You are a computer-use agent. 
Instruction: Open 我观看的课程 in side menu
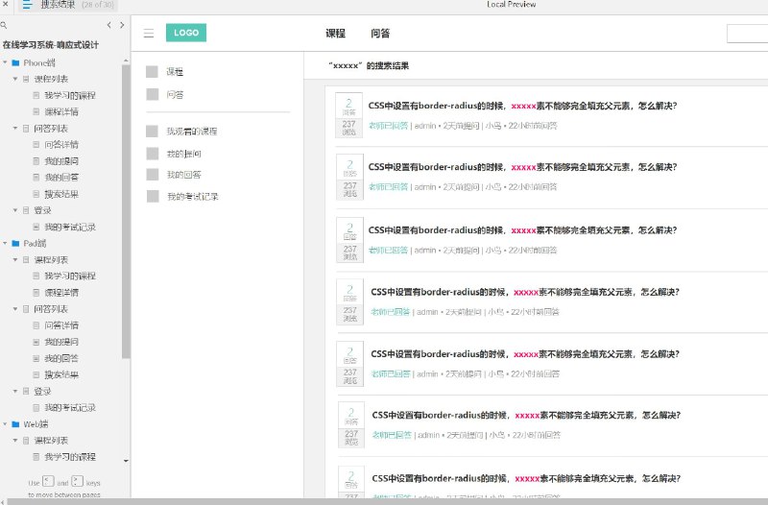coord(192,132)
